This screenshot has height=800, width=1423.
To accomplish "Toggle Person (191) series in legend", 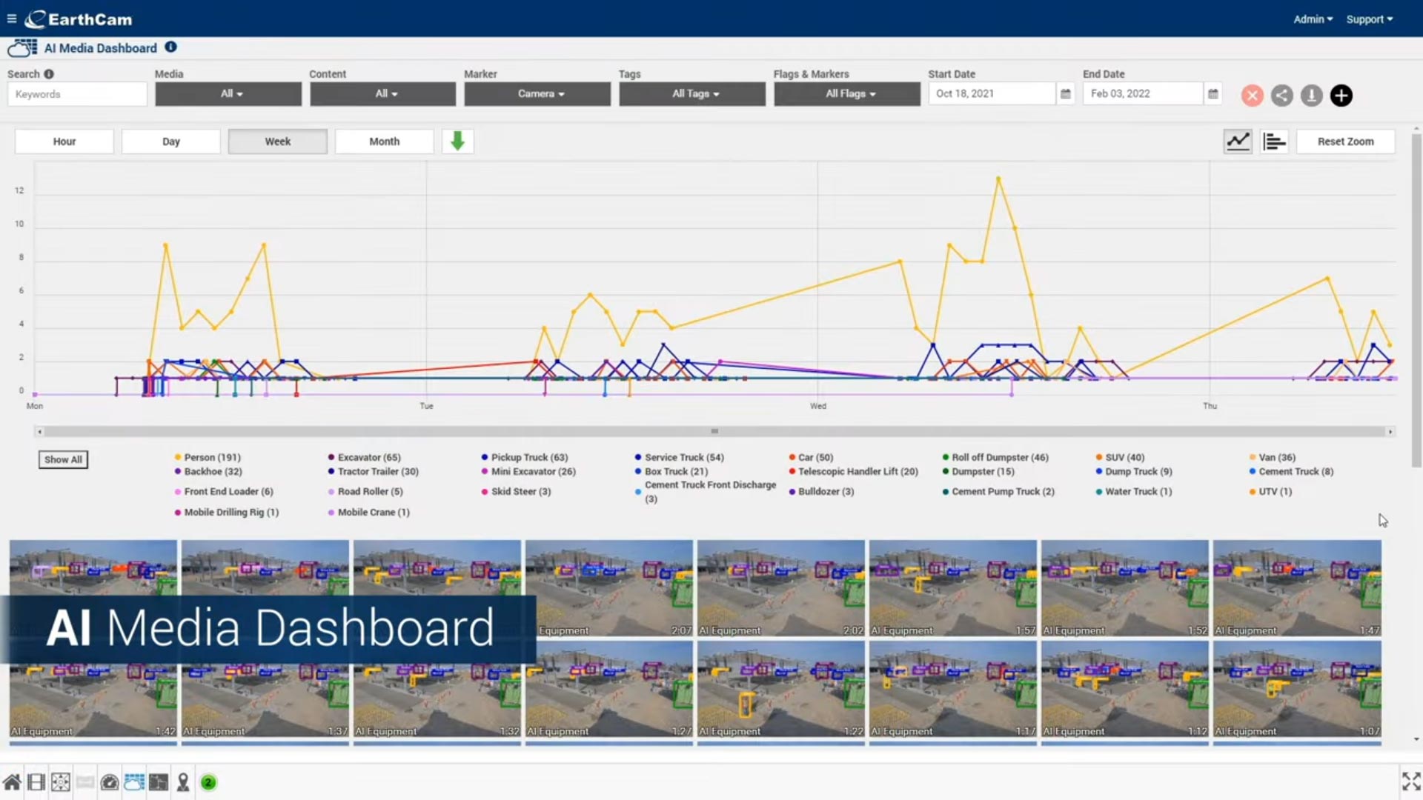I will (208, 458).
